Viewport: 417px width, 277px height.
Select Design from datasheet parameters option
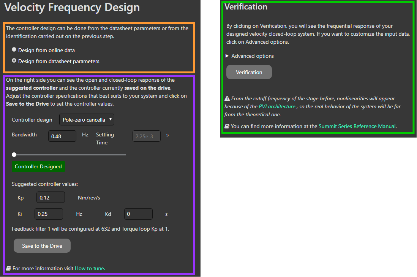14,61
